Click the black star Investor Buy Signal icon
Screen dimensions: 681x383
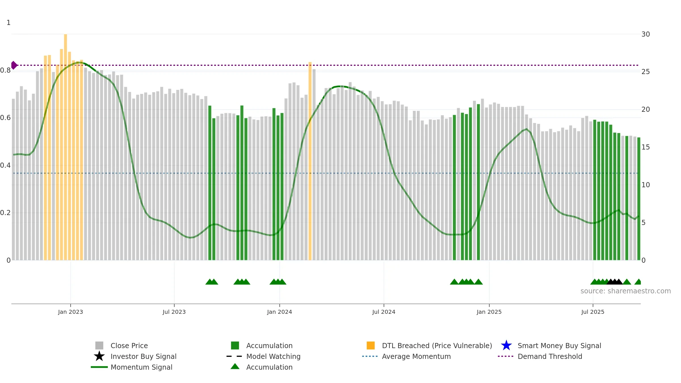tap(99, 356)
